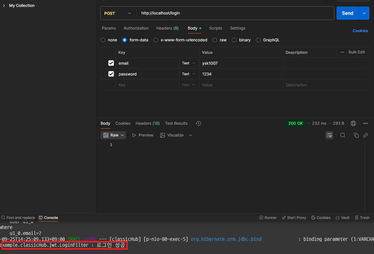Open the request Settings tab
Screen dimensions: 374x254
coord(238,28)
